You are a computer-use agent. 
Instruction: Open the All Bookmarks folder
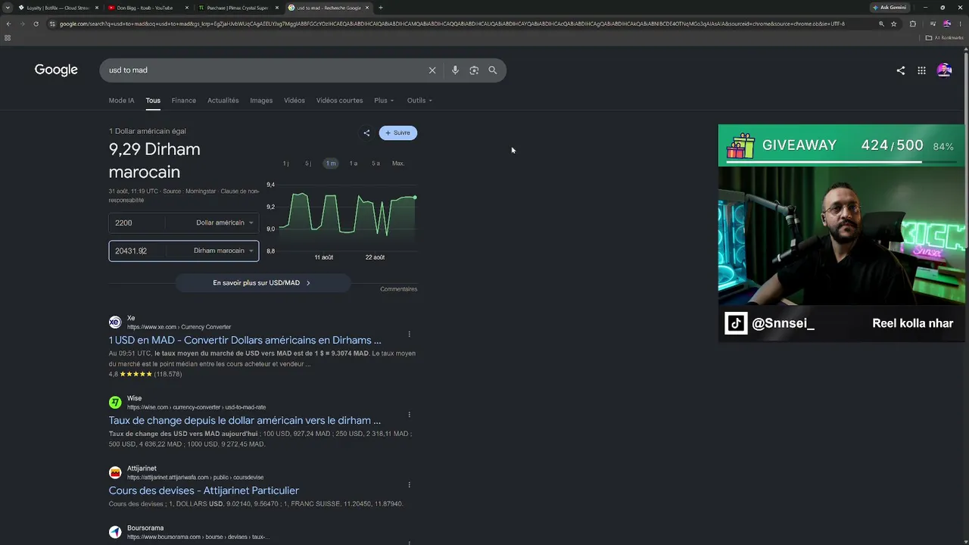click(945, 37)
